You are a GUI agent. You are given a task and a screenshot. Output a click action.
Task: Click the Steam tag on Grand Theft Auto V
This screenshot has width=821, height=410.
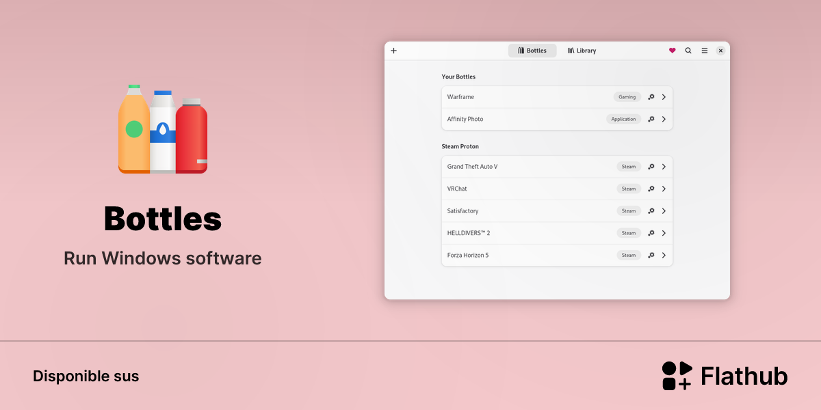(x=629, y=167)
